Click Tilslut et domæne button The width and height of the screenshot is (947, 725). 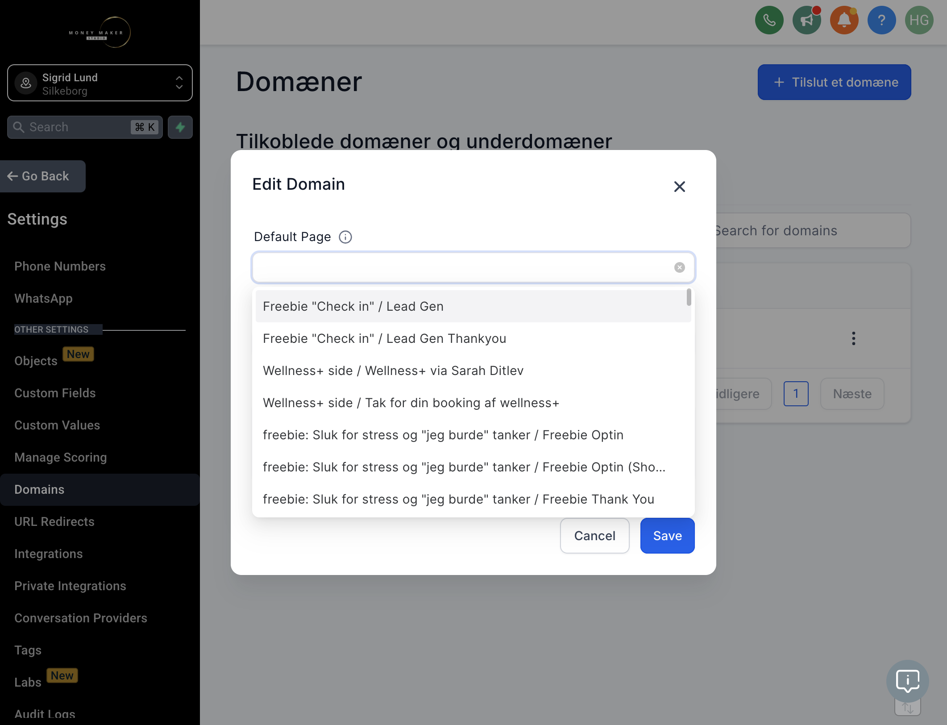point(834,82)
